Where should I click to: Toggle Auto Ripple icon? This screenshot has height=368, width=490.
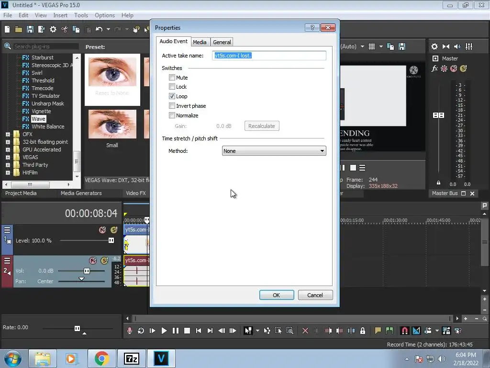[x=428, y=331]
